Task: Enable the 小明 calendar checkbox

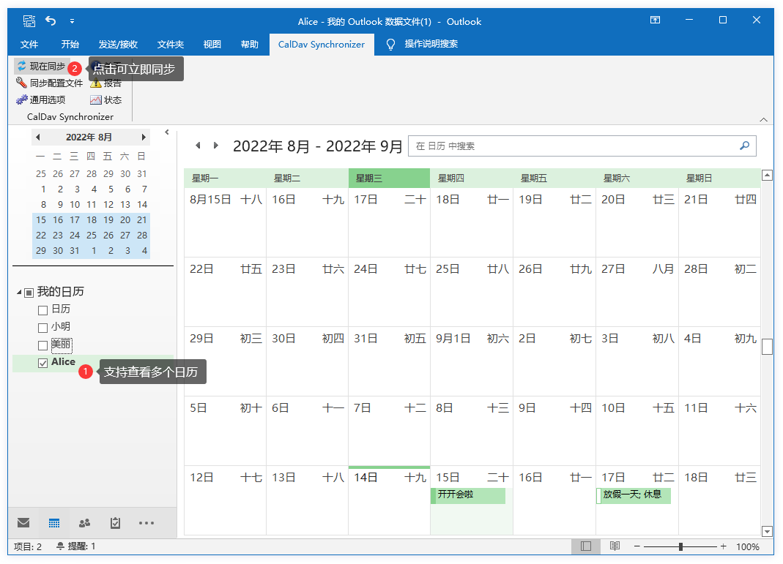Action: click(x=43, y=328)
